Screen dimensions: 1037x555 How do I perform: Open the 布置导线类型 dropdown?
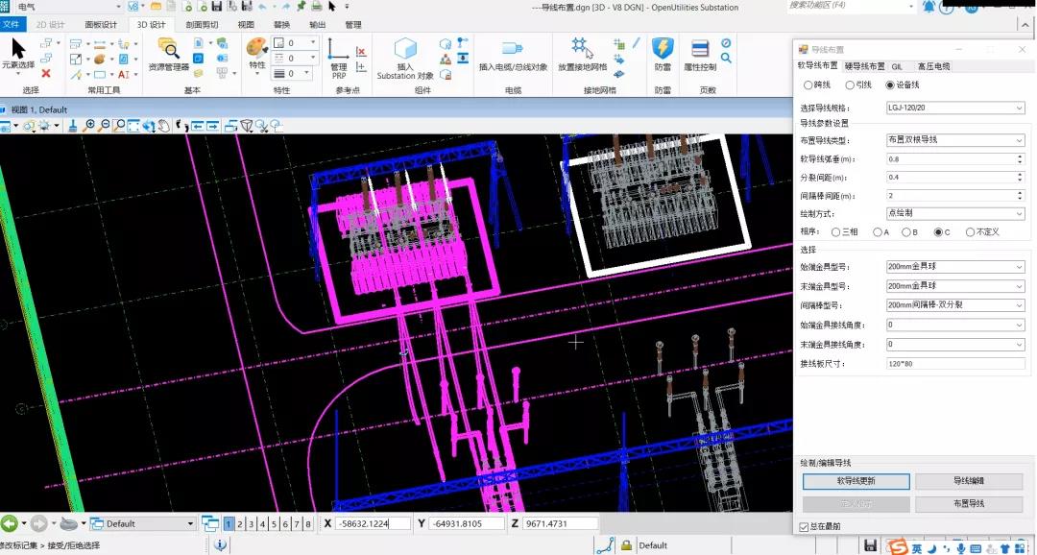pyautogui.click(x=955, y=140)
